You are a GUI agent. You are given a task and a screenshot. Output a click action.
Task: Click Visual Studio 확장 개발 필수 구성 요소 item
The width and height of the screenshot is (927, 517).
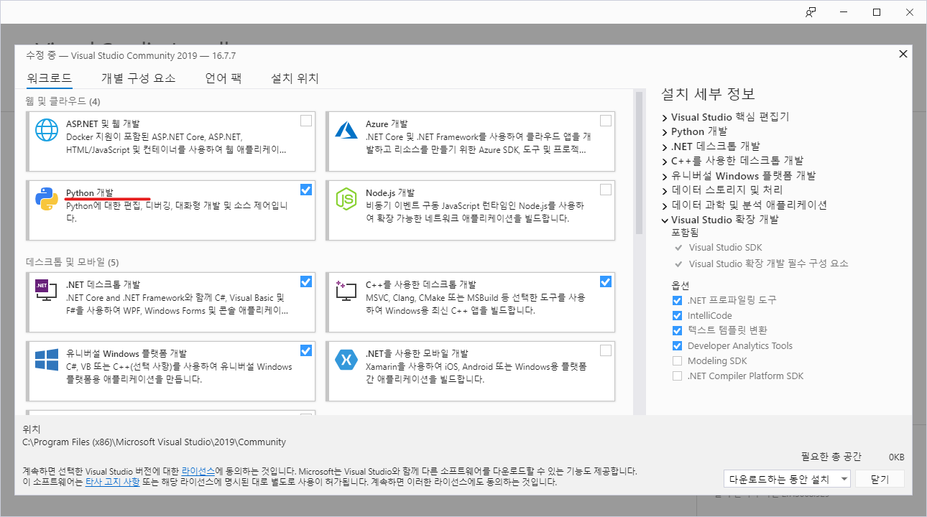pos(769,264)
